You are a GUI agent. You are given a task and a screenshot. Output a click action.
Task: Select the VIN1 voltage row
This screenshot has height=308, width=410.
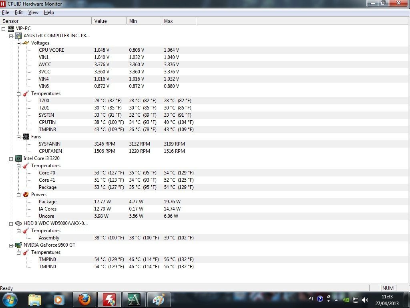224,57
